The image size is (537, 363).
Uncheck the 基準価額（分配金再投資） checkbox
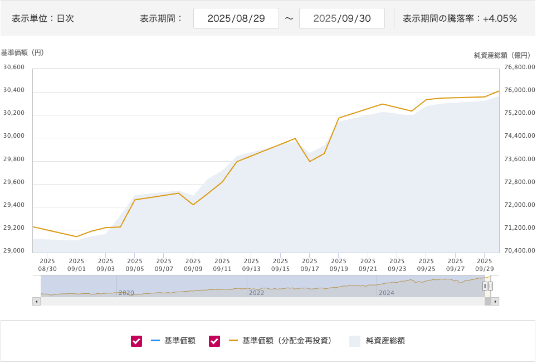214,341
